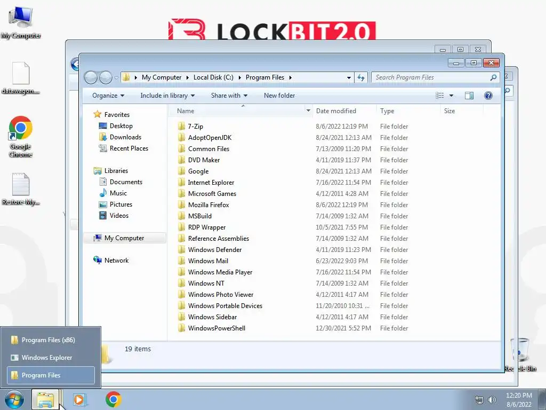
Task: Sort by the Size column header
Action: click(462, 111)
